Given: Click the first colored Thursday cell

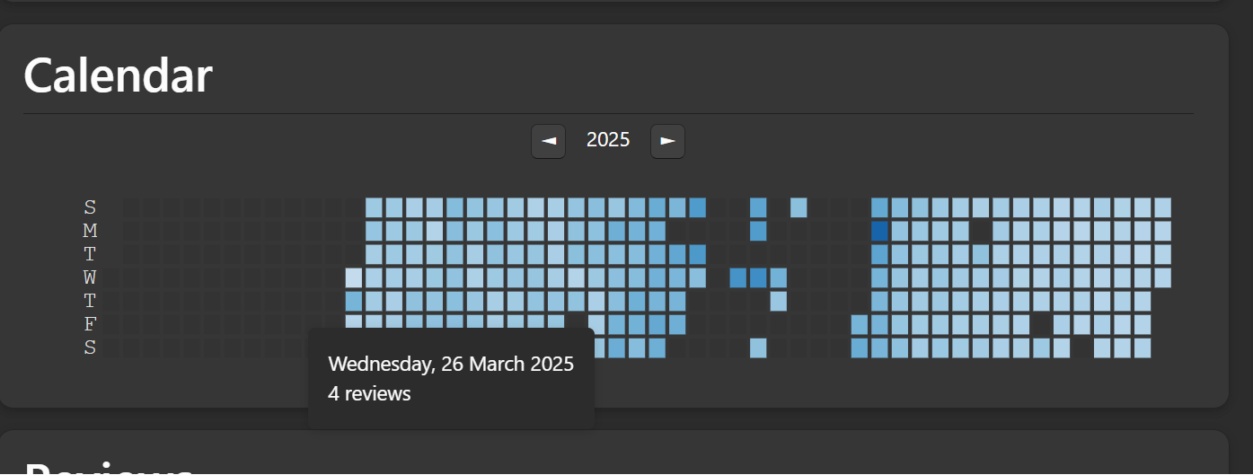Looking at the screenshot, I should click(x=354, y=301).
